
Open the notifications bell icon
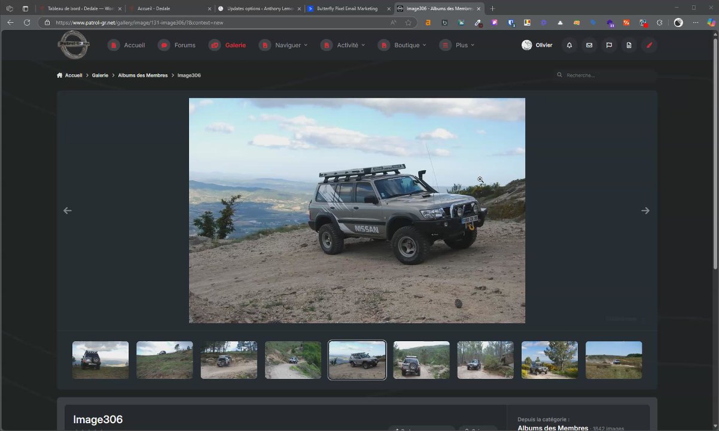coord(569,45)
